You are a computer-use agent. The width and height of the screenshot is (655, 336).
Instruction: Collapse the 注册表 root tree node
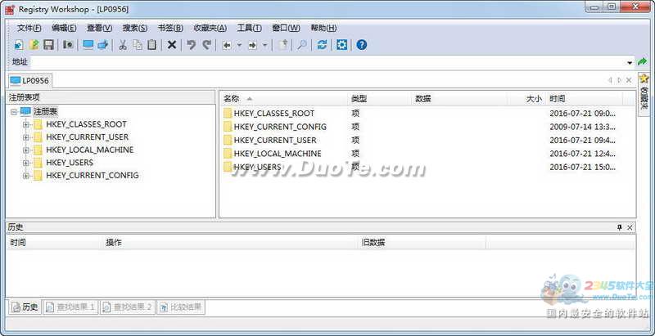pyautogui.click(x=13, y=112)
